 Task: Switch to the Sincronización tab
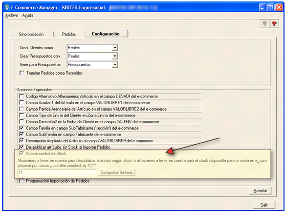click(31, 34)
